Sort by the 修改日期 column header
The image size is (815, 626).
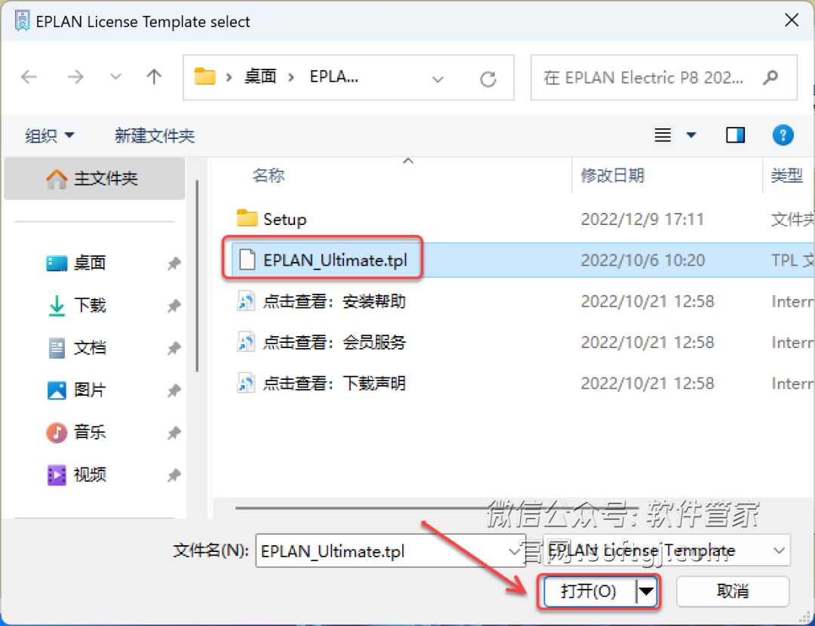[x=612, y=175]
